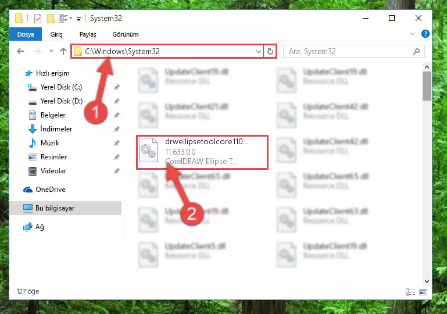This screenshot has height=314, width=447.
Task: Click the Back navigation arrow
Action: pos(20,51)
